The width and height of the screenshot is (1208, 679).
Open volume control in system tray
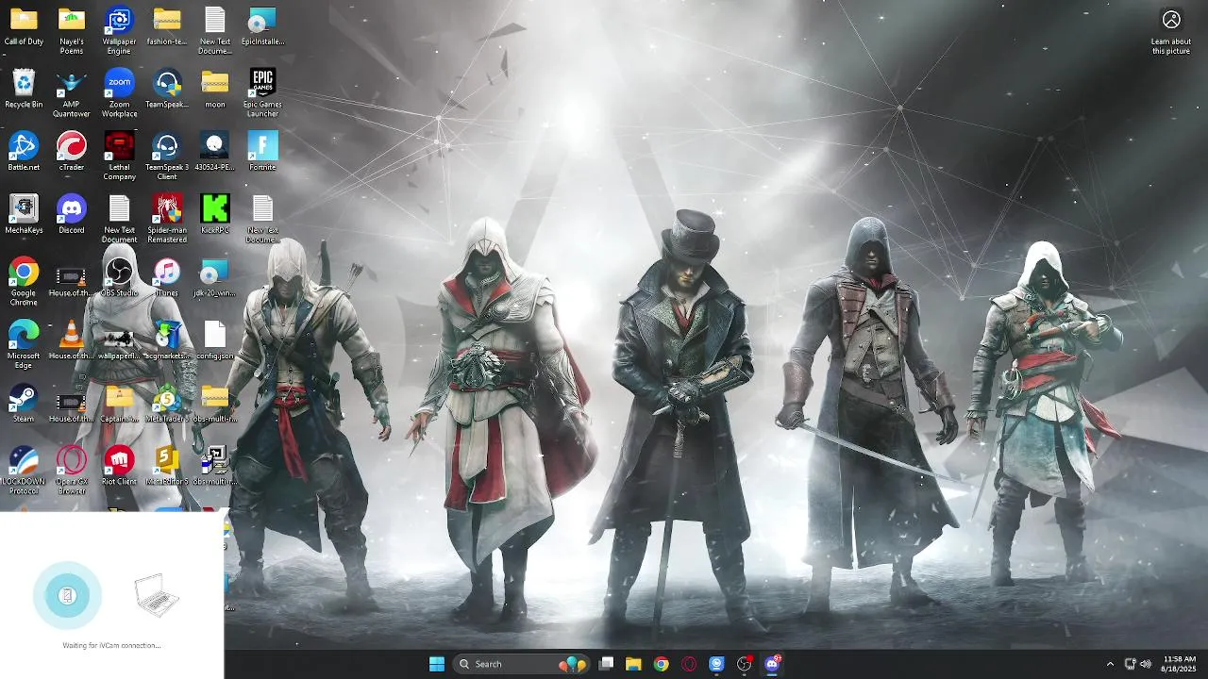(x=1146, y=664)
